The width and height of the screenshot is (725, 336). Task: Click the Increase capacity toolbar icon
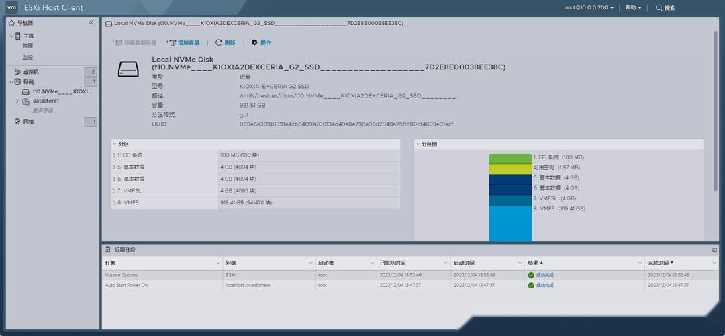click(x=171, y=42)
